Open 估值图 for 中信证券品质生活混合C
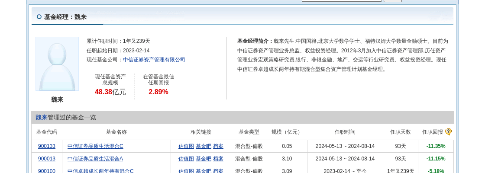This screenshot has width=485, height=173. [186, 146]
